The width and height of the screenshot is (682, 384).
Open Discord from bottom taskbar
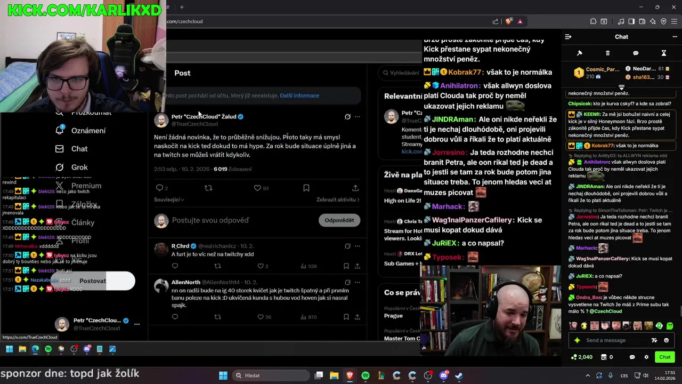[443, 375]
